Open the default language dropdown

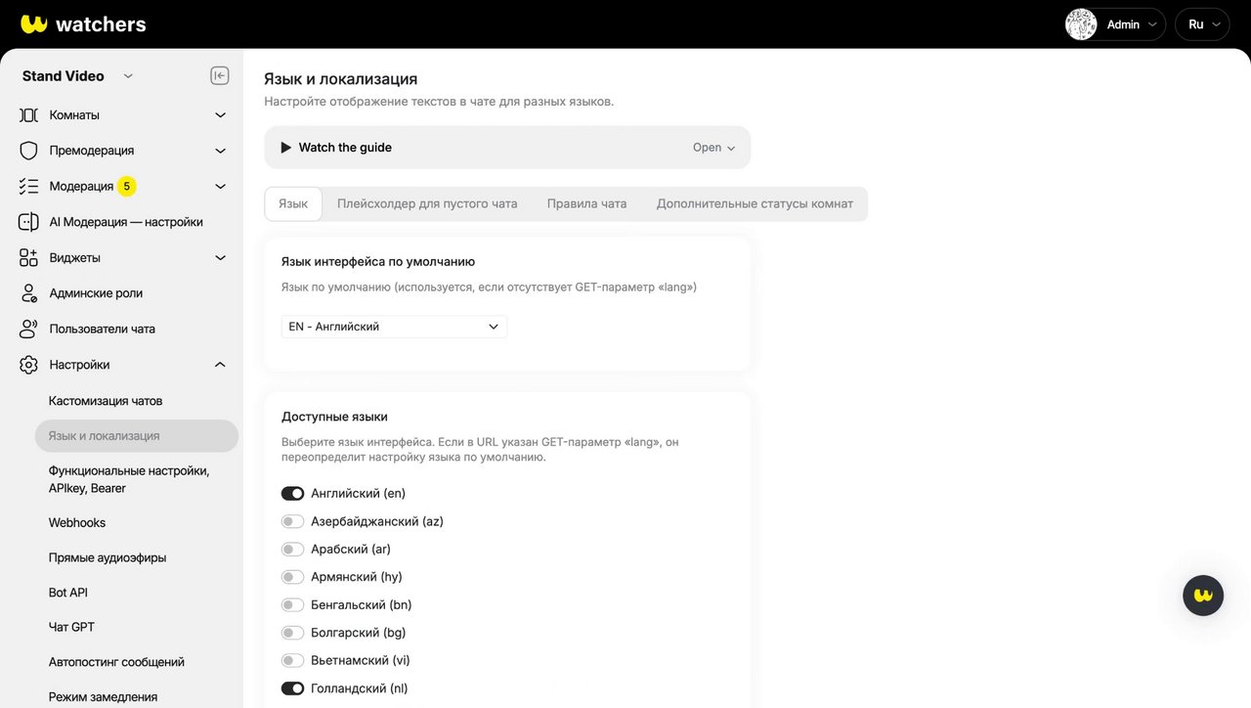coord(394,327)
